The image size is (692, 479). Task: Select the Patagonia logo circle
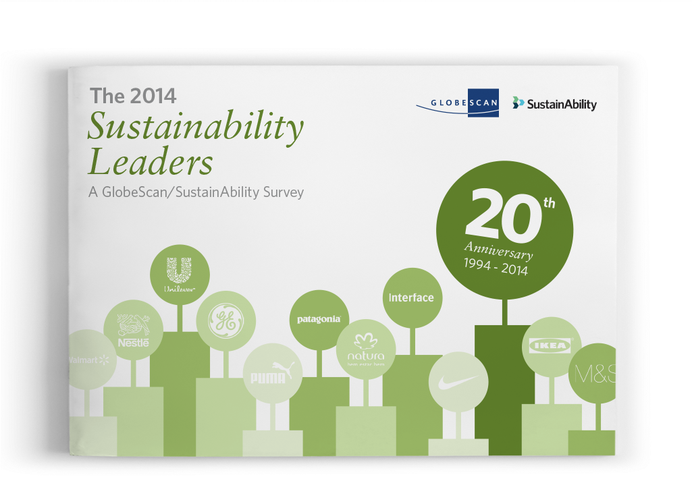319,320
